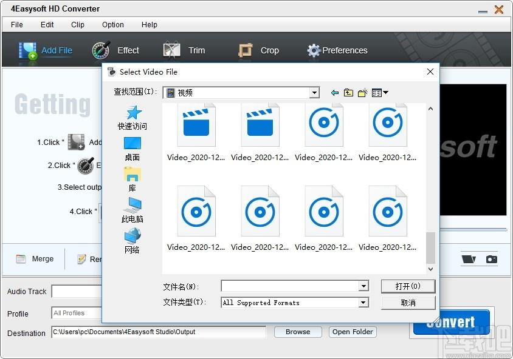513x359 pixels.
Task: Click the All Profiles field
Action: coord(77,314)
